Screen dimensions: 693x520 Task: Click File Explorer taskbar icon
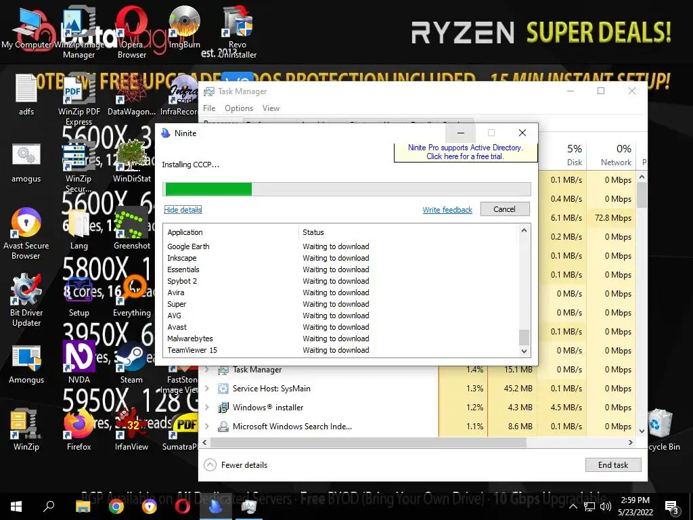pos(83,506)
